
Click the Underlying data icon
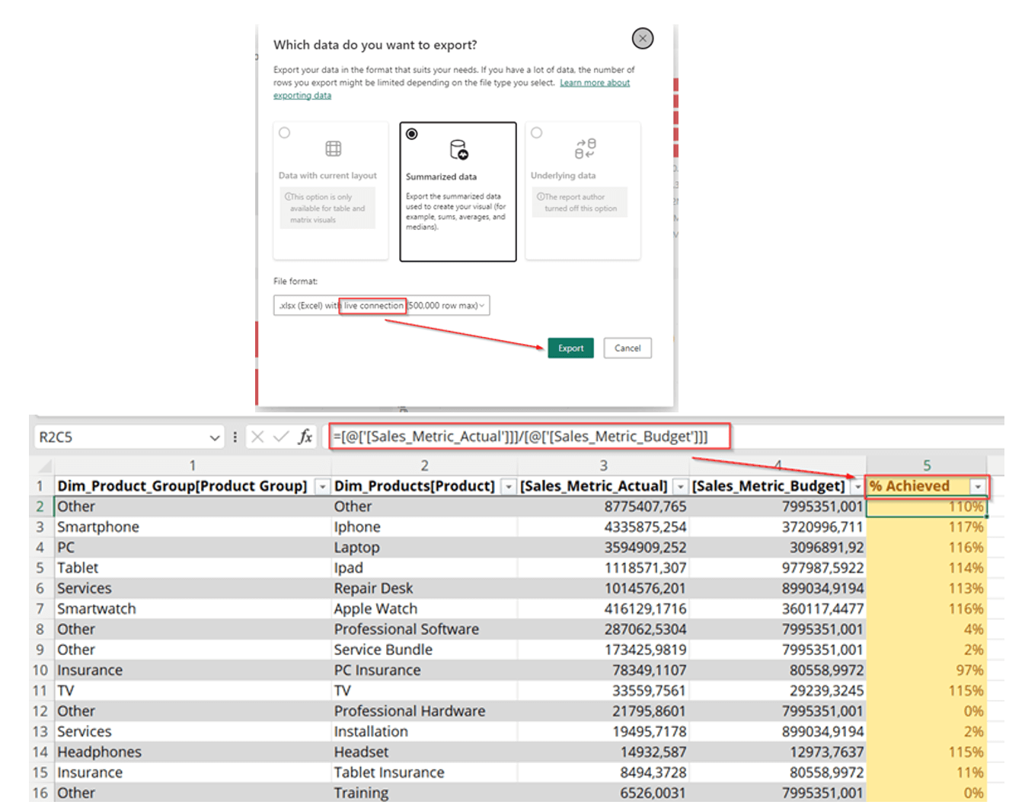pos(585,148)
